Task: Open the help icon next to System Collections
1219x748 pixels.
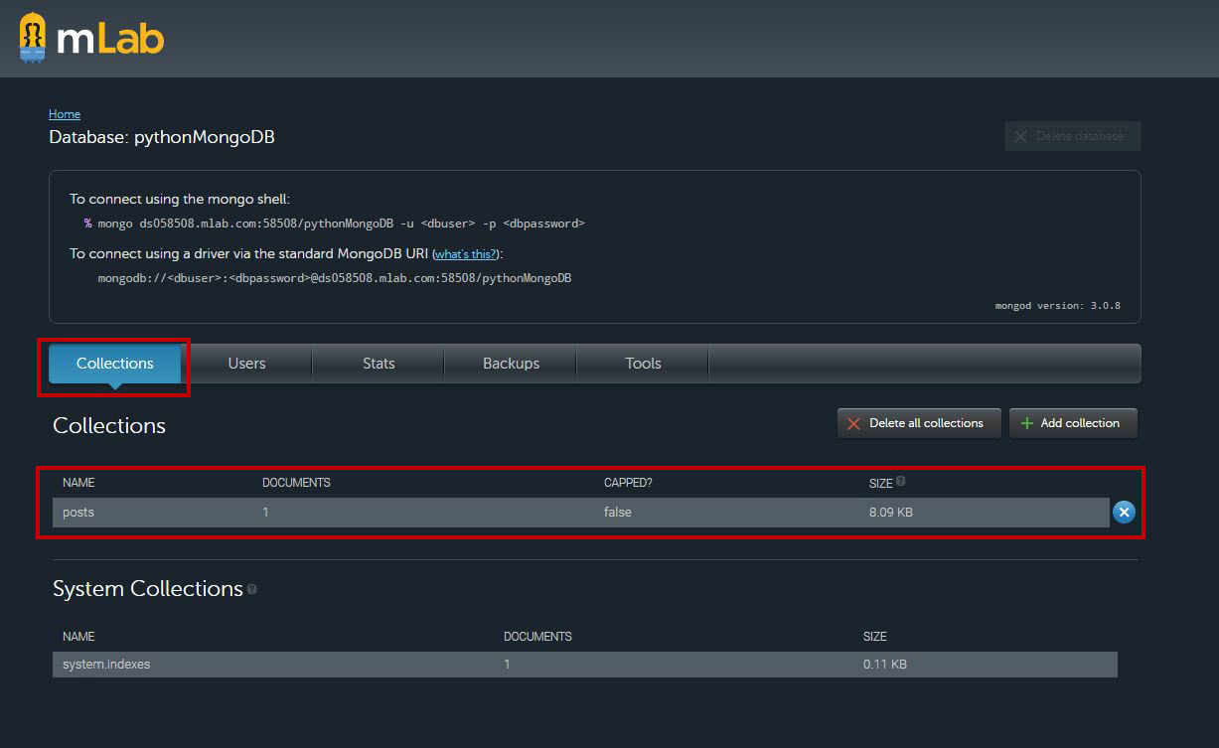Action: coord(252,589)
